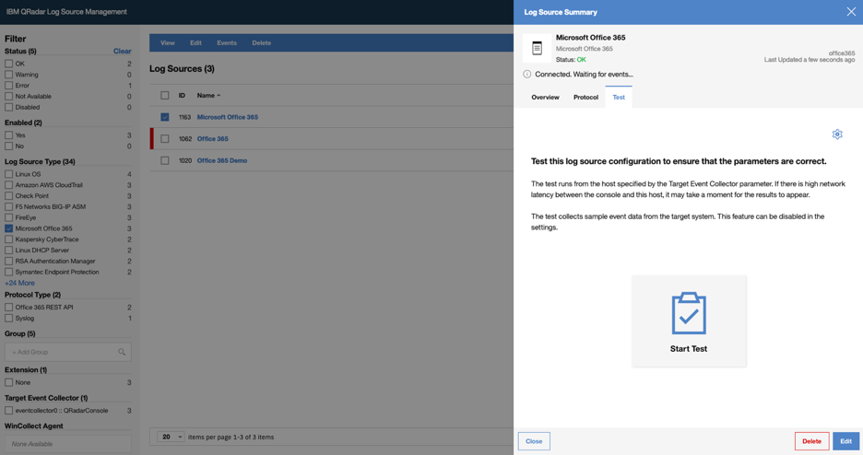Click WinCollect Agent None Available field

(x=67, y=444)
